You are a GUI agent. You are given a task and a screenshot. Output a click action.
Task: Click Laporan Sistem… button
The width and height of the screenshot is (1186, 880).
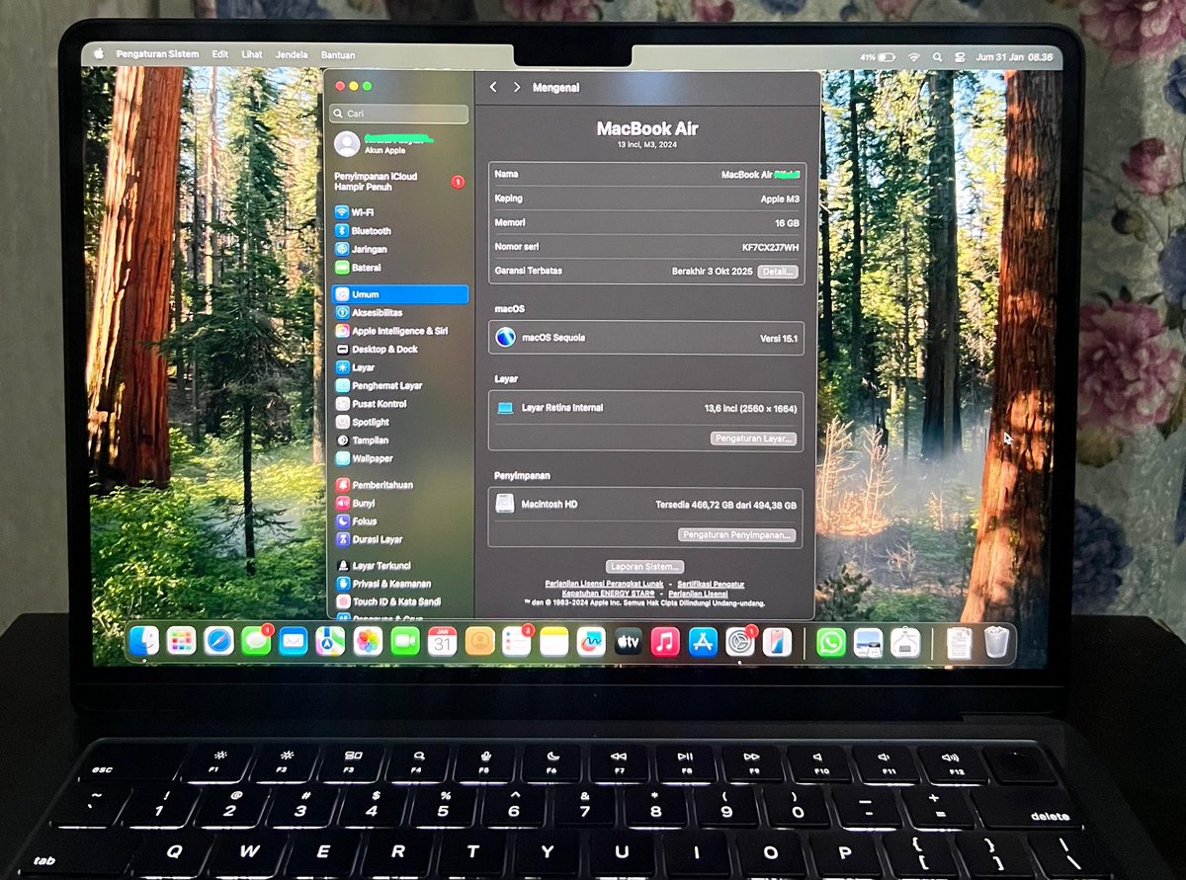tap(645, 567)
